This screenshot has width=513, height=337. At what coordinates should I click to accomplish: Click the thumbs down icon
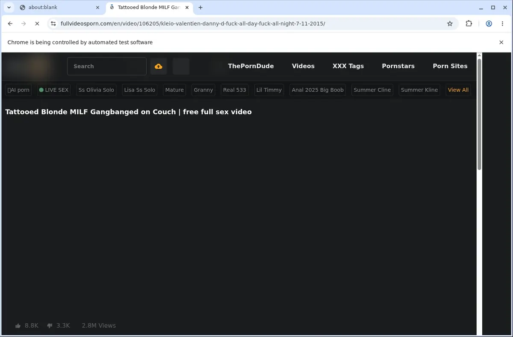tap(50, 325)
